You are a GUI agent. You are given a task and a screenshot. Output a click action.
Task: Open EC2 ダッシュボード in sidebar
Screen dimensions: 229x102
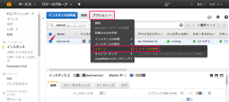(x=20, y=14)
